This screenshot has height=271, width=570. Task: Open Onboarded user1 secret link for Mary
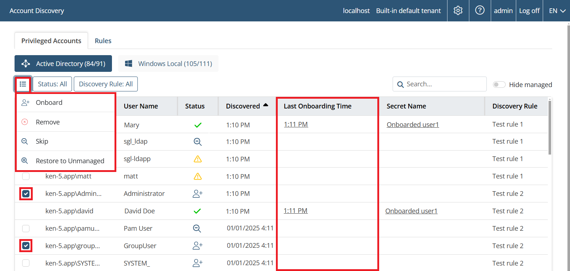click(x=413, y=124)
